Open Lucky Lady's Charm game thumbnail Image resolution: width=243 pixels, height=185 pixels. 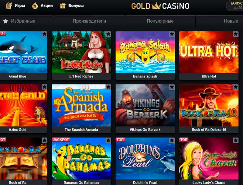(x=209, y=158)
